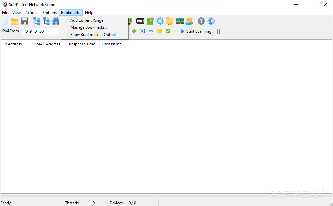Open program options via blue gear icon

[x=160, y=21]
